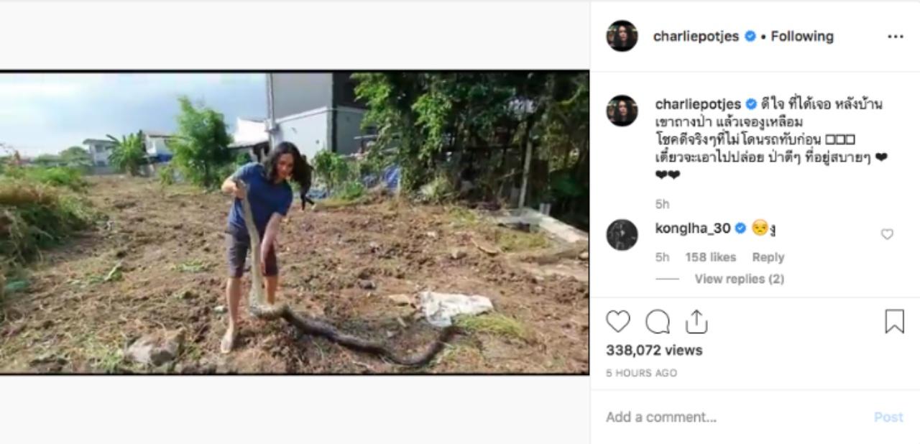This screenshot has height=444, width=920.
Task: Play the snake video
Action: pyautogui.click(x=294, y=223)
